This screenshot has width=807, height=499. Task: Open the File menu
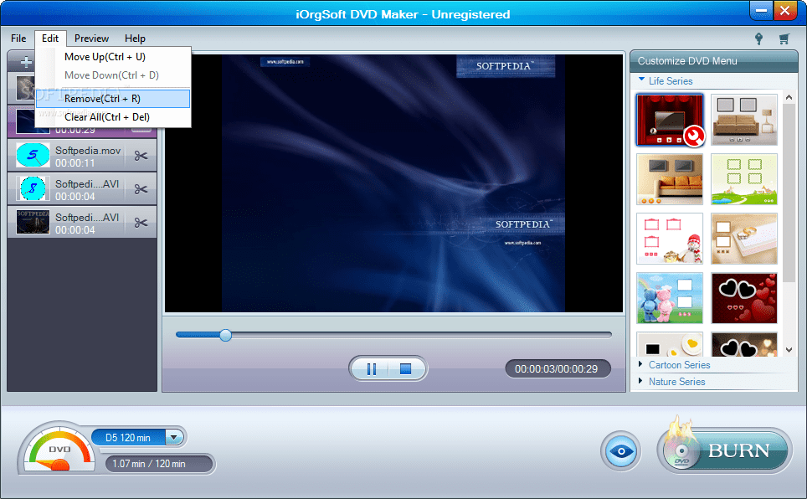click(18, 39)
